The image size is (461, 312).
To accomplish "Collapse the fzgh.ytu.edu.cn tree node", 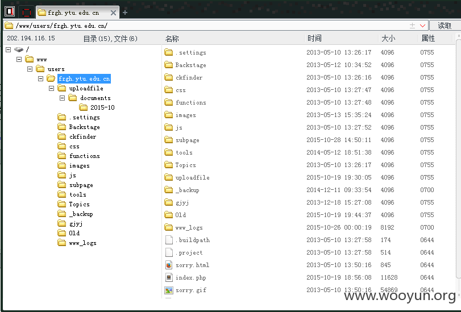I will pos(40,79).
